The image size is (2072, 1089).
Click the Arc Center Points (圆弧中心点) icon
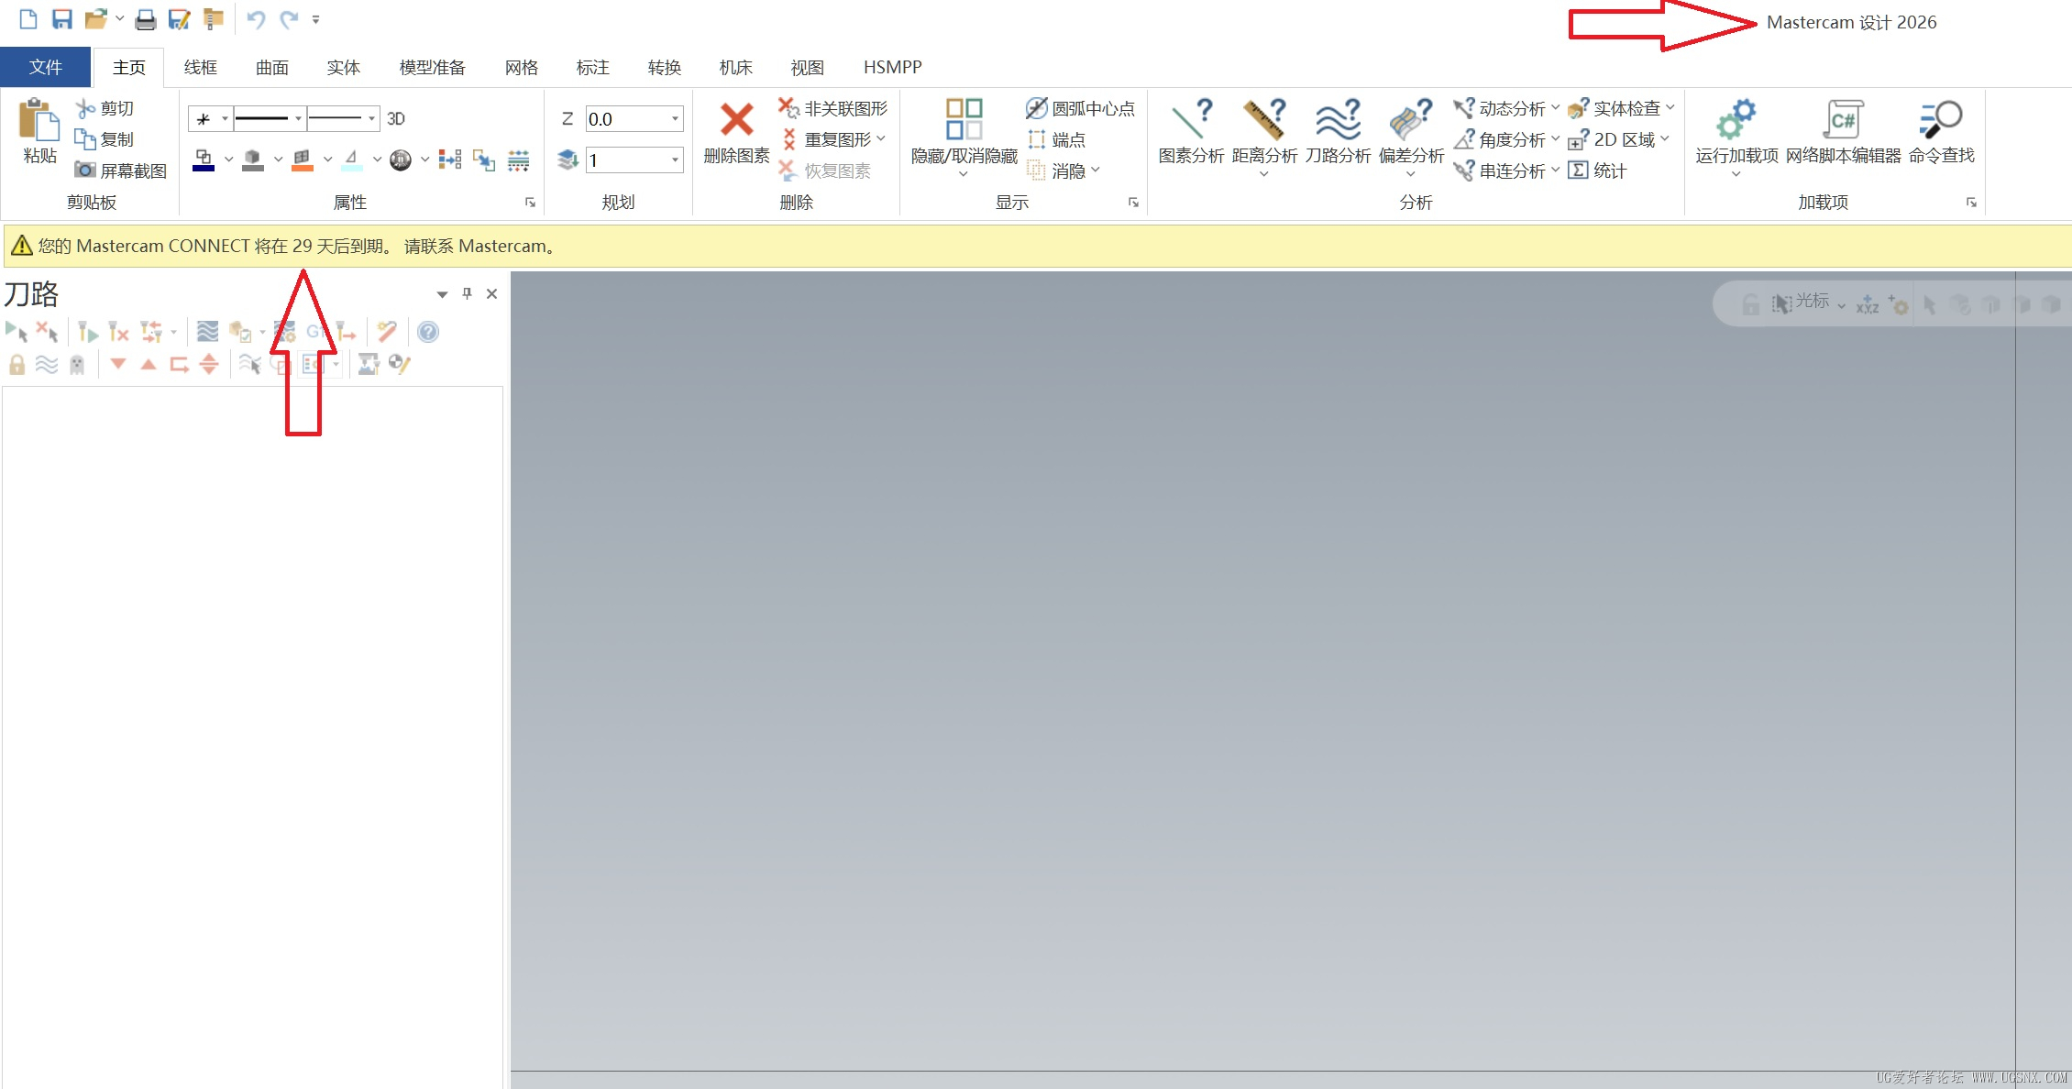click(1036, 109)
